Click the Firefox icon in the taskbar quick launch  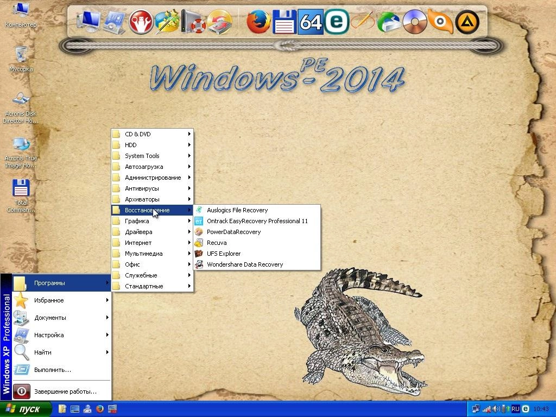pos(100,409)
